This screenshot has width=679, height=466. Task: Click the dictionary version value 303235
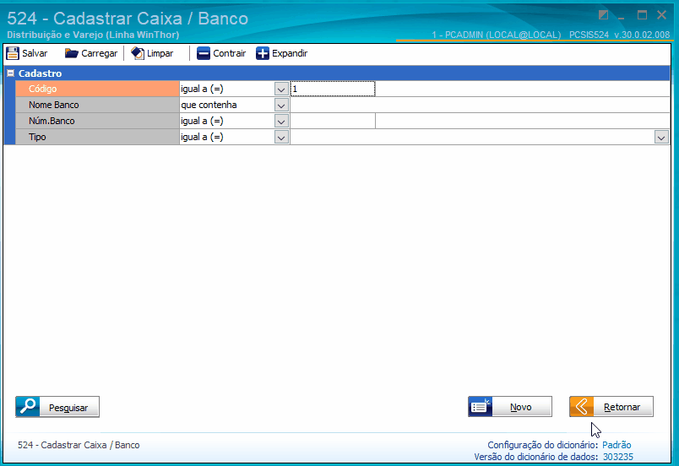[x=618, y=457]
